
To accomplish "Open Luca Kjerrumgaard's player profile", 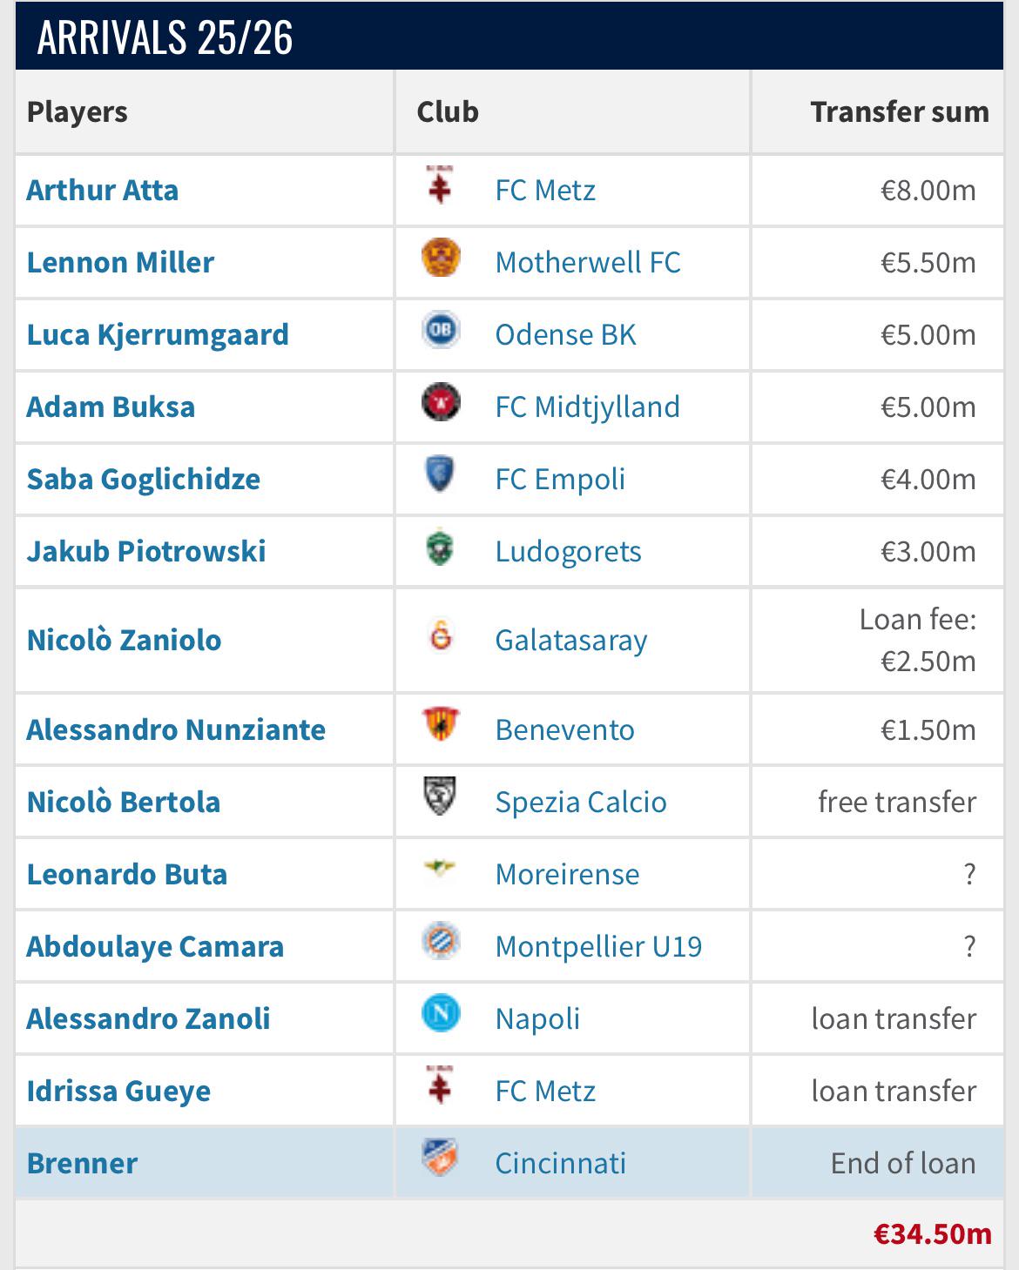I will point(158,335).
